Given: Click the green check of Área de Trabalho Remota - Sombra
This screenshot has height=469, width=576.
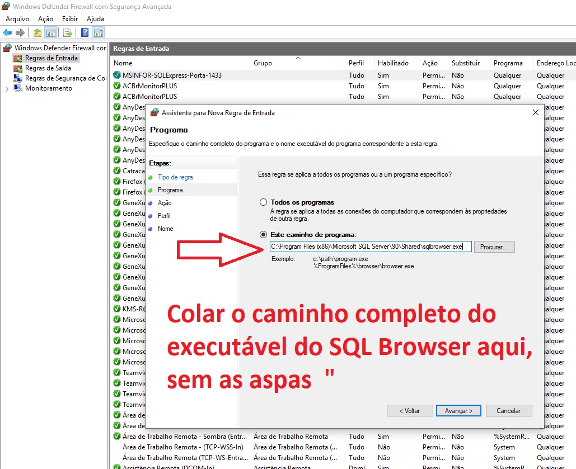Looking at the screenshot, I should tap(117, 437).
